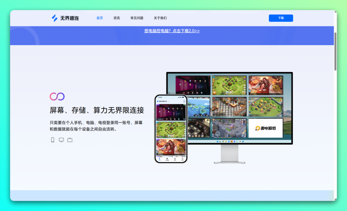This screenshot has width=347, height=211.
Task: Select the smartphone device icon below the description
Action: coord(52,140)
